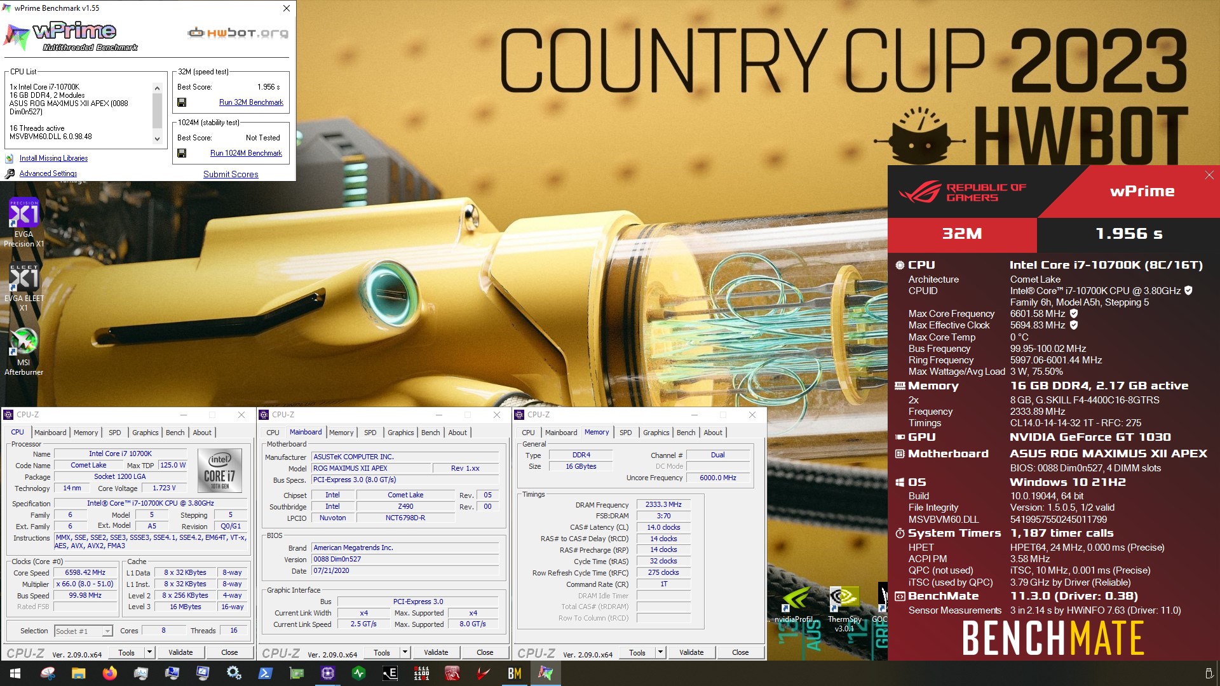Screen dimensions: 1220x686
Task: Click Close button in first CPU-Z window
Action: [x=229, y=652]
